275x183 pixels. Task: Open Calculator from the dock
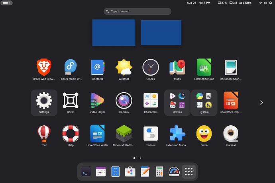pos(159,171)
